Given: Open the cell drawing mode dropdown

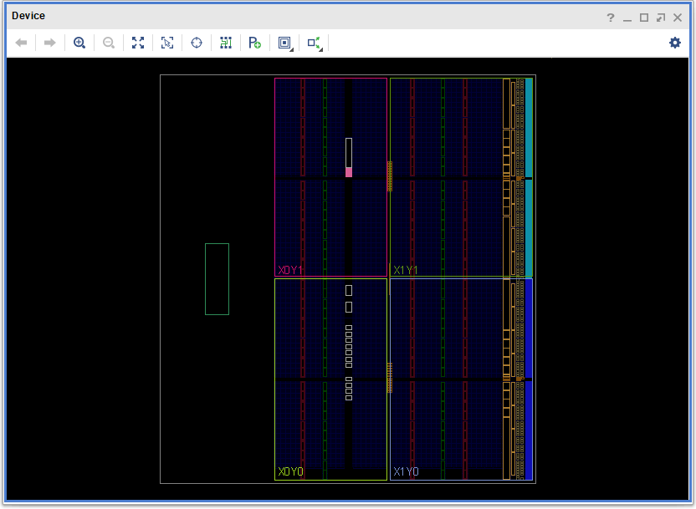Looking at the screenshot, I should pos(285,43).
